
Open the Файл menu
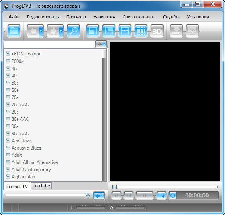point(14,17)
